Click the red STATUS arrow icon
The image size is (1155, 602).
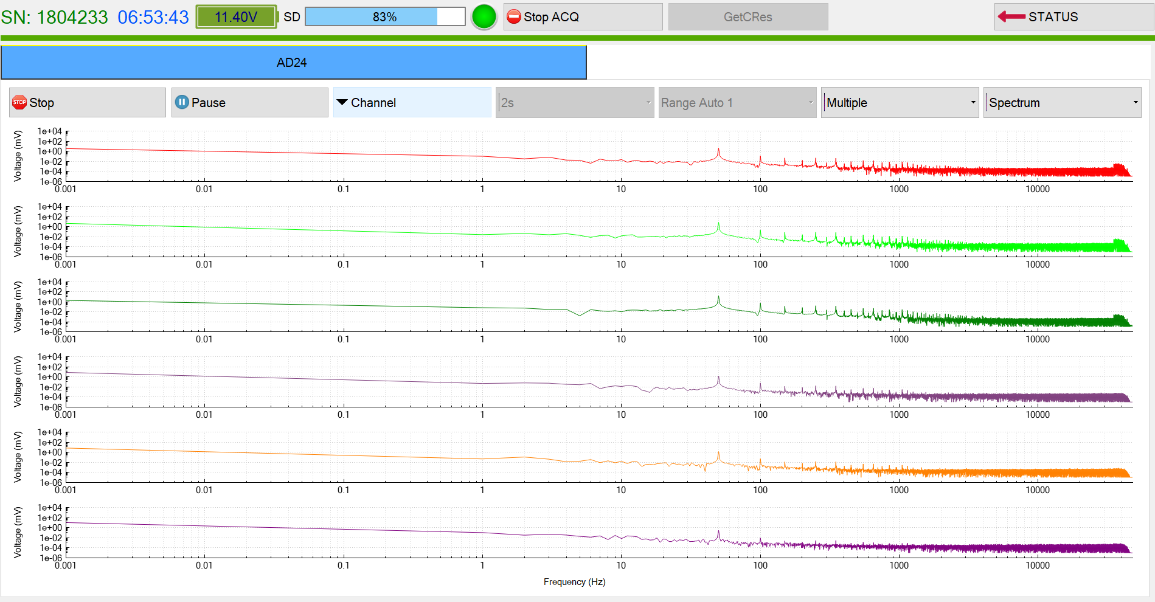tap(1011, 17)
